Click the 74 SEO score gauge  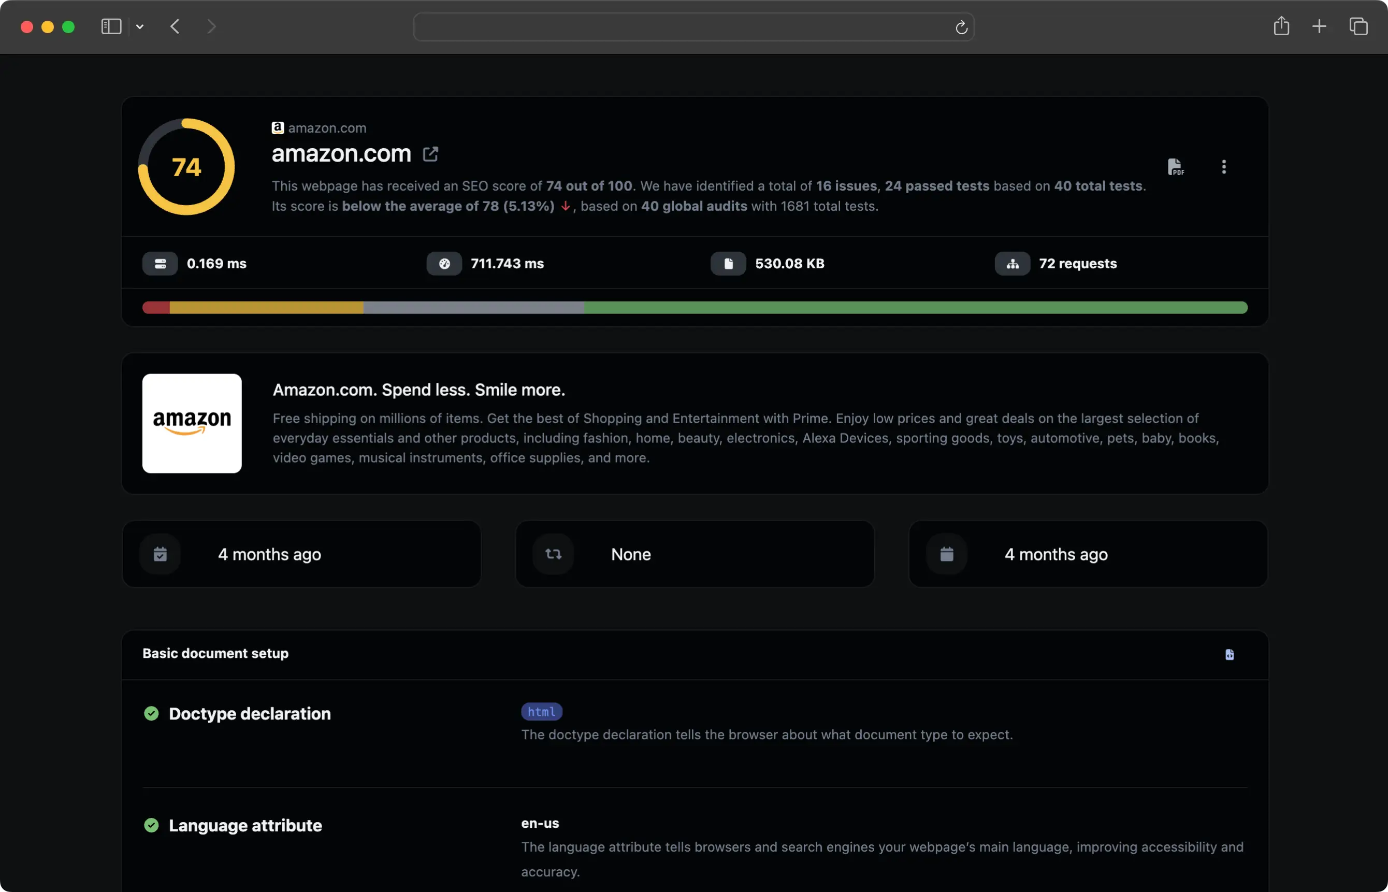click(x=186, y=167)
